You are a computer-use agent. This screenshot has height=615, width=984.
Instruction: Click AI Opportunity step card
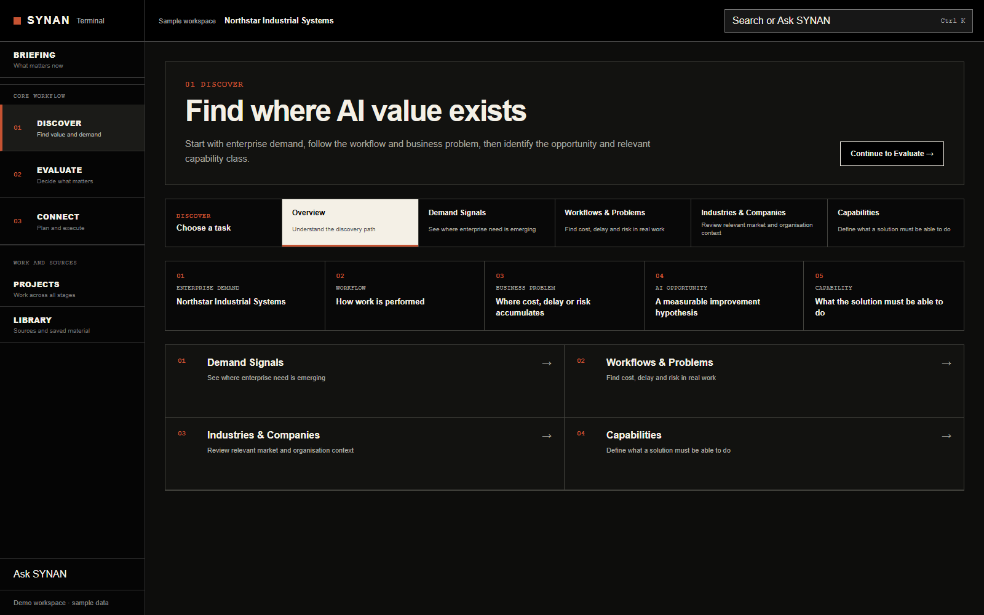pos(724,296)
